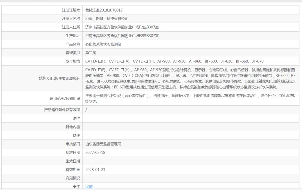Click the slash value for storage conditions
Viewport: 302px width, 190px height.
coord(86,110)
